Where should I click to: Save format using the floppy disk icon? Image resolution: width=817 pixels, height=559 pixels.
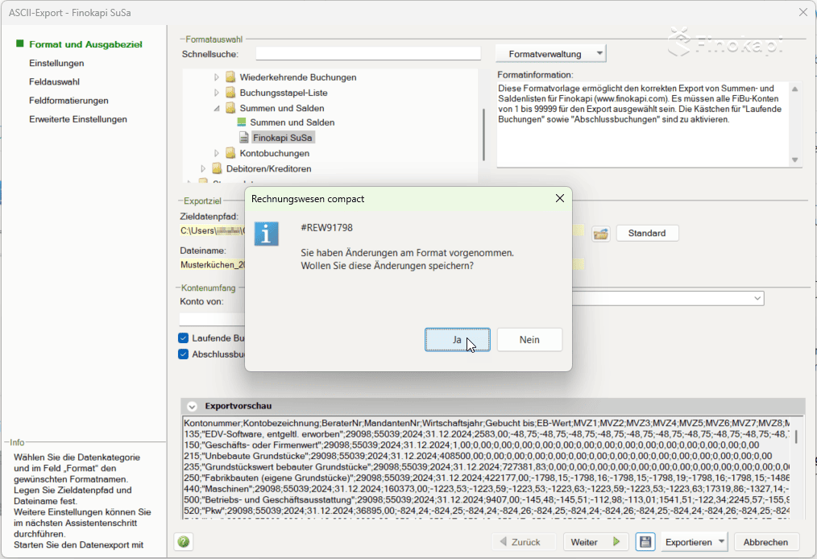click(x=645, y=542)
